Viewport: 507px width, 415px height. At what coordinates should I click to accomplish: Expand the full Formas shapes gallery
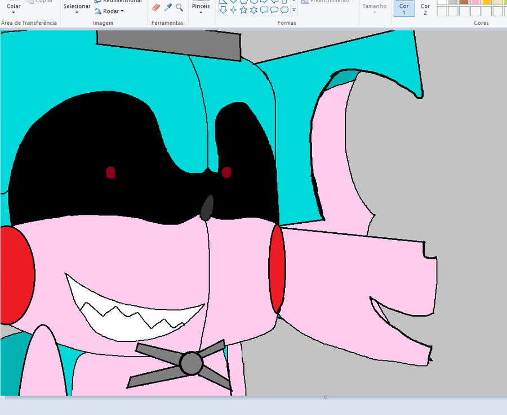(294, 10)
